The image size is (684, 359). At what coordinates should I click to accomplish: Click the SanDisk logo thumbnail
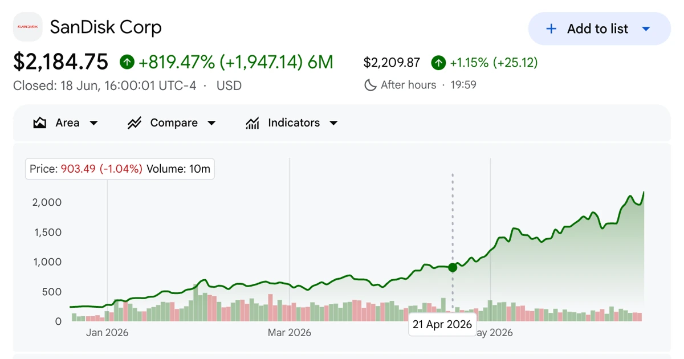pos(27,27)
